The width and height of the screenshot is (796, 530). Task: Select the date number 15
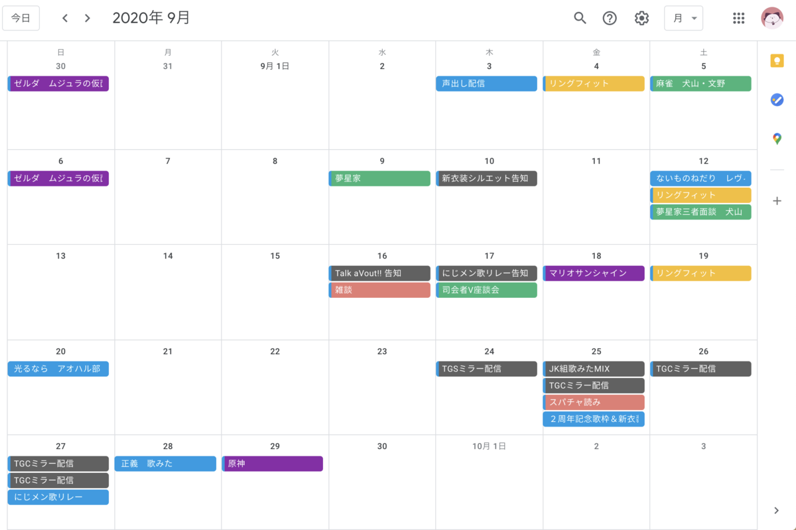tap(275, 256)
